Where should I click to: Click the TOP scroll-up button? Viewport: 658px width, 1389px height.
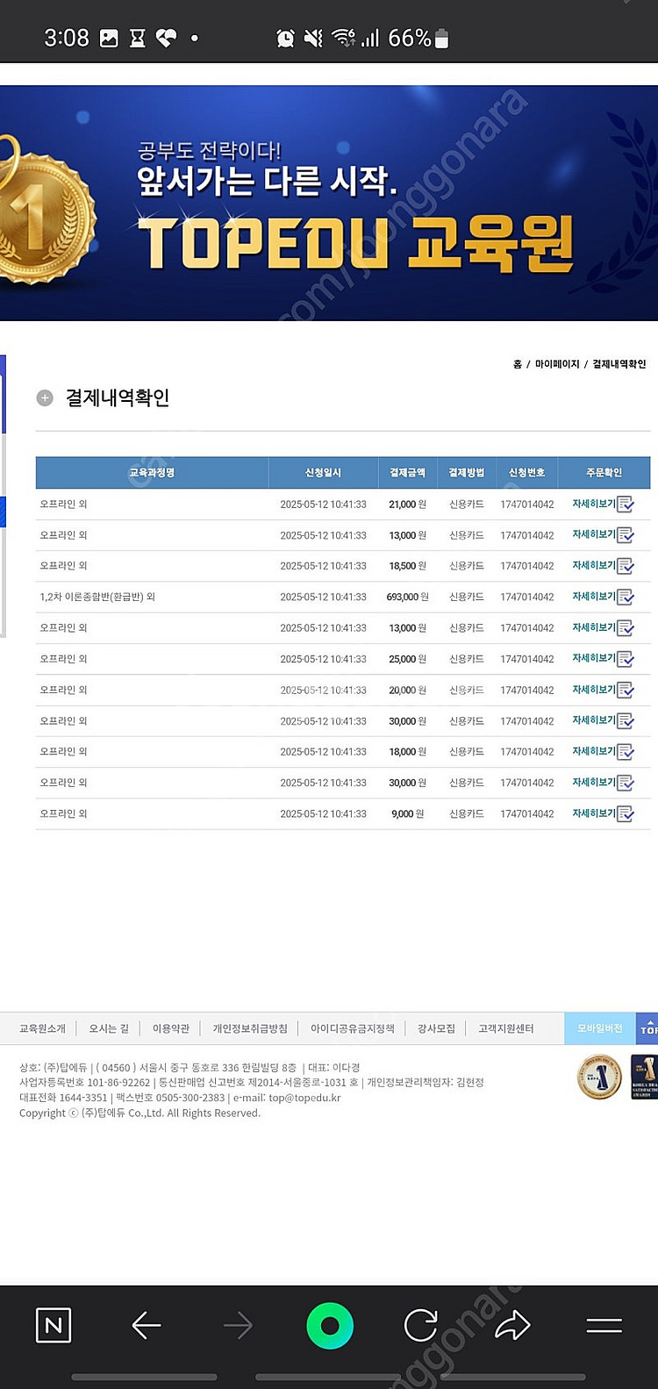[x=647, y=1028]
